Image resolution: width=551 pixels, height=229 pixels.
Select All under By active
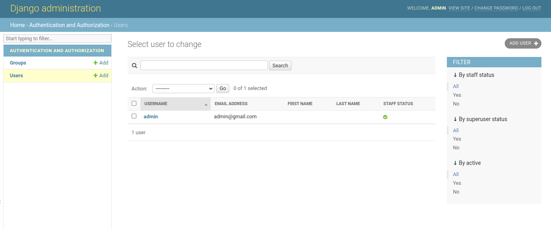point(456,174)
